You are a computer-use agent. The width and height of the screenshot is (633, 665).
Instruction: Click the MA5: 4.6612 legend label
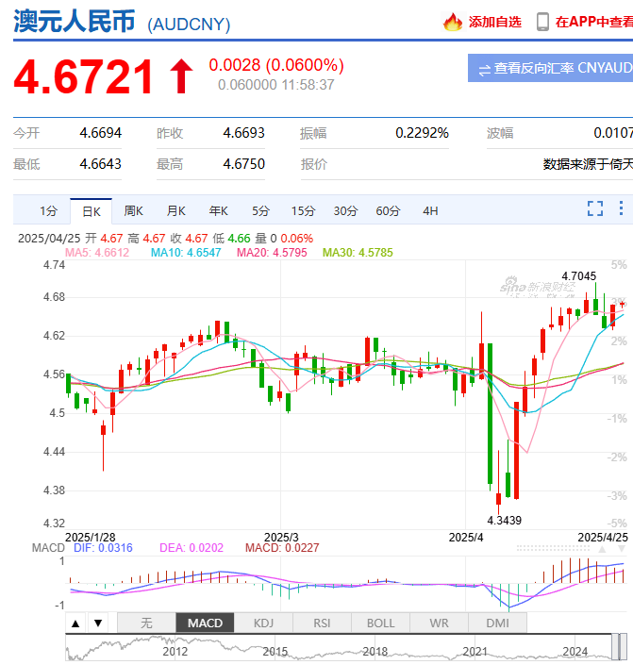pos(97,253)
